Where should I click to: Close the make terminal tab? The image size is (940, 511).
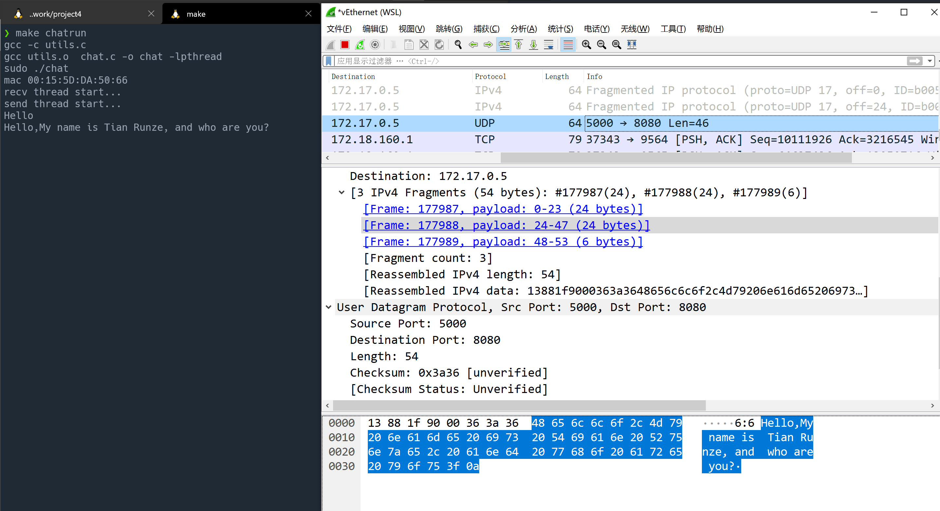tap(308, 14)
